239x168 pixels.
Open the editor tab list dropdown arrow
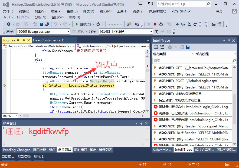click(148, 40)
